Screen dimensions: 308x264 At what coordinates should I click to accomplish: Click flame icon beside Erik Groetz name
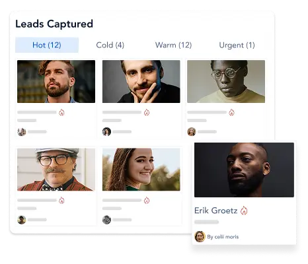coord(244,211)
